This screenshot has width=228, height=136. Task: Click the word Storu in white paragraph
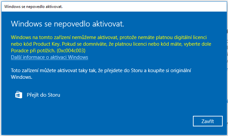(137, 70)
